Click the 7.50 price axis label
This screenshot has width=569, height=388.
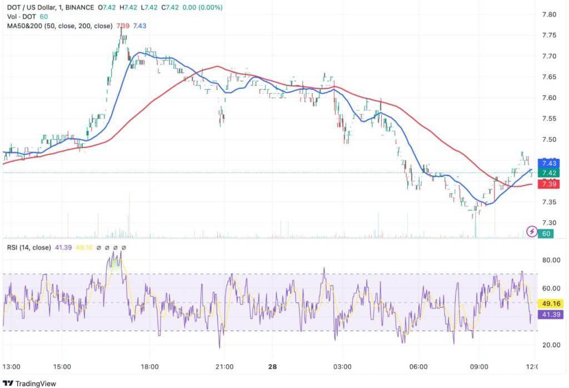(x=549, y=140)
